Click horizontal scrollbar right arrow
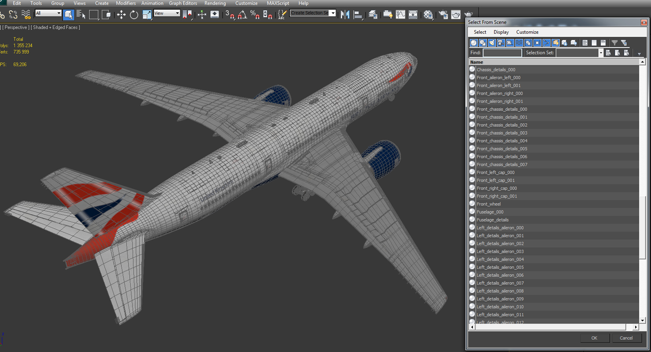The height and width of the screenshot is (352, 651). [x=636, y=327]
